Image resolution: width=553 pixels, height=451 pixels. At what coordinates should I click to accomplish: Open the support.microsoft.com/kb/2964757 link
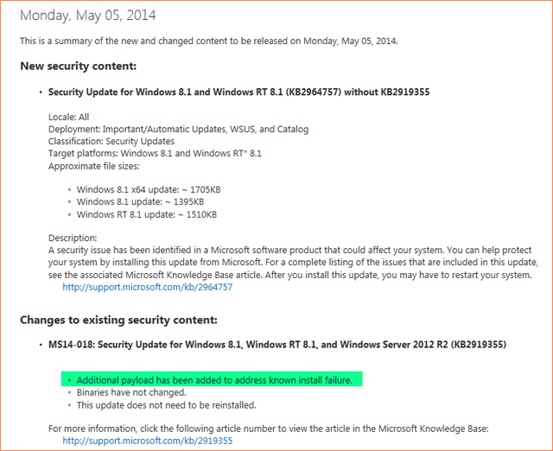coord(147,288)
